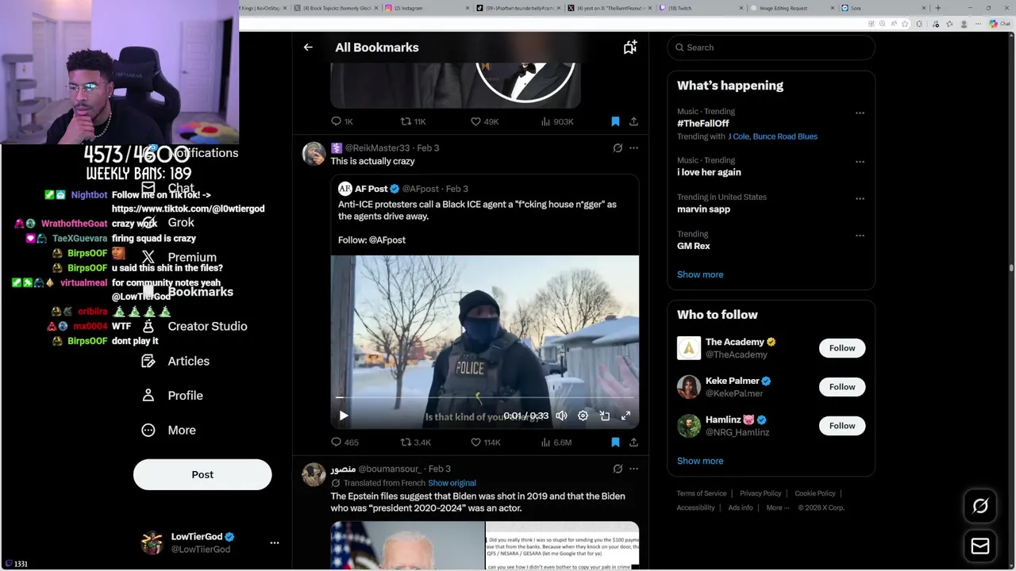Go back using the All Bookmarks arrow
The width and height of the screenshot is (1016, 571).
(308, 48)
